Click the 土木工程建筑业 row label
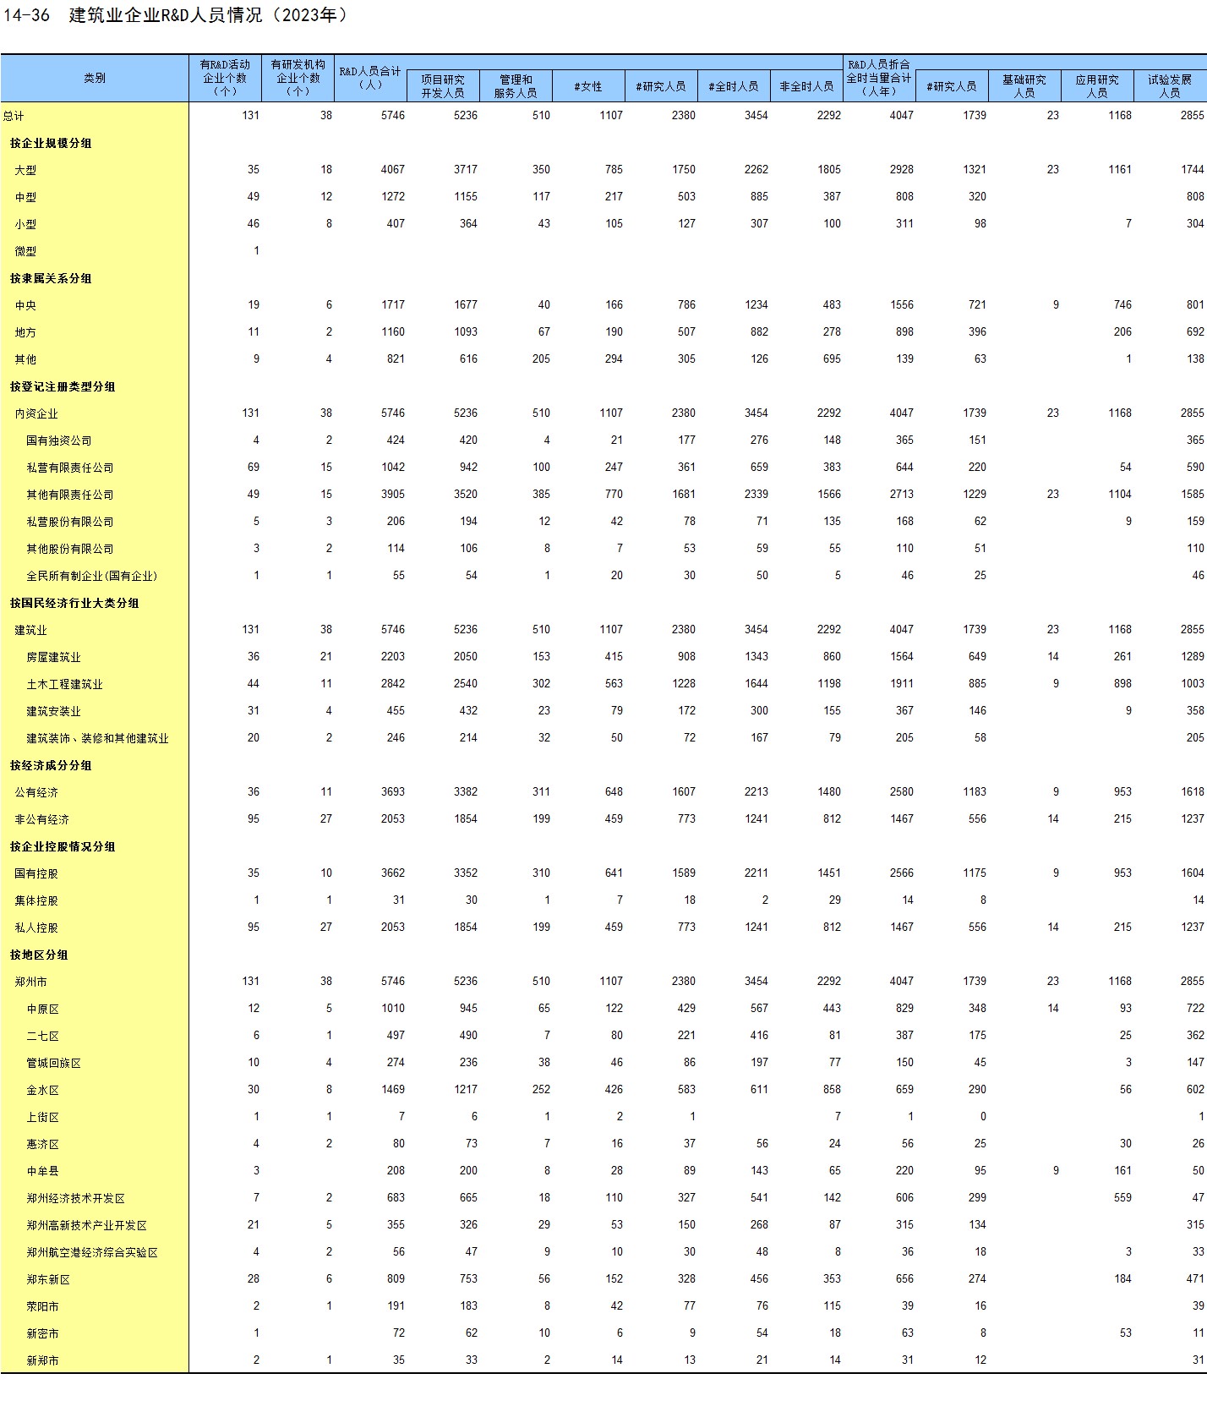The width and height of the screenshot is (1207, 1401). [64, 684]
